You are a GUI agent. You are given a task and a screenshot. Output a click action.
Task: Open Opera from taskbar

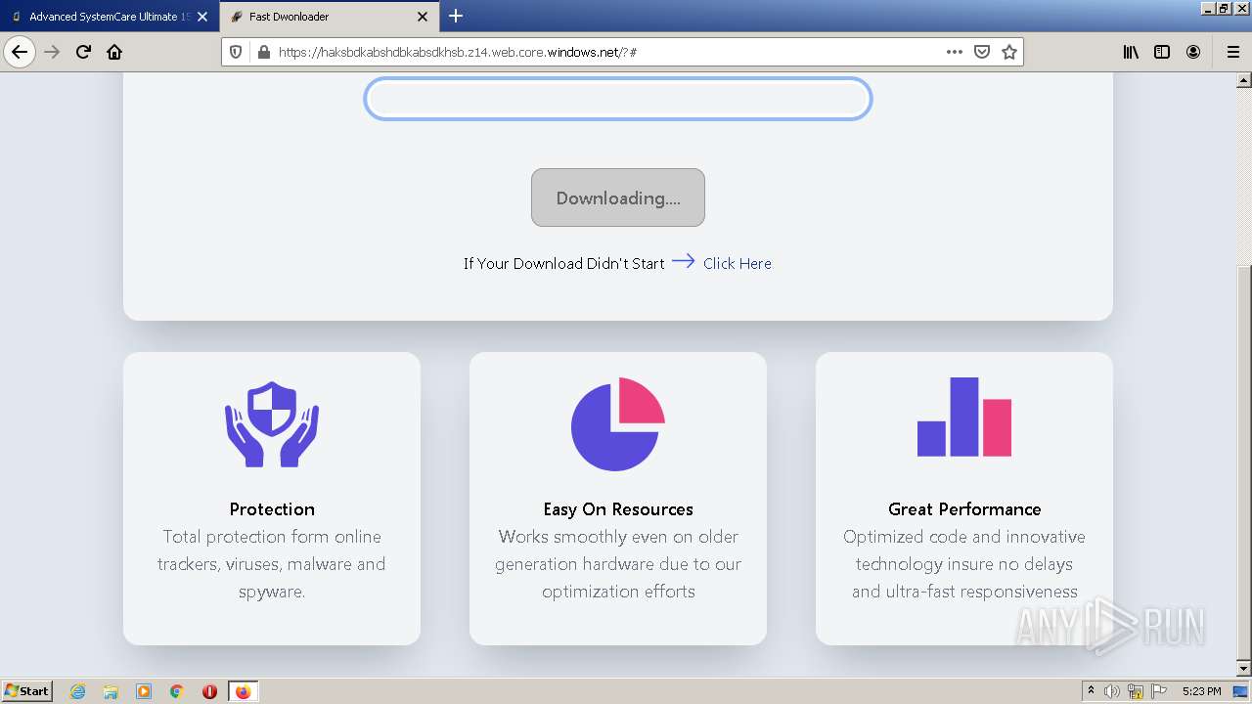click(x=209, y=691)
